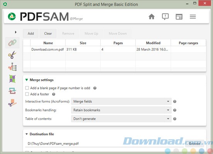Show help for Add a footer
Screen dimensions: 213x154
(54, 94)
